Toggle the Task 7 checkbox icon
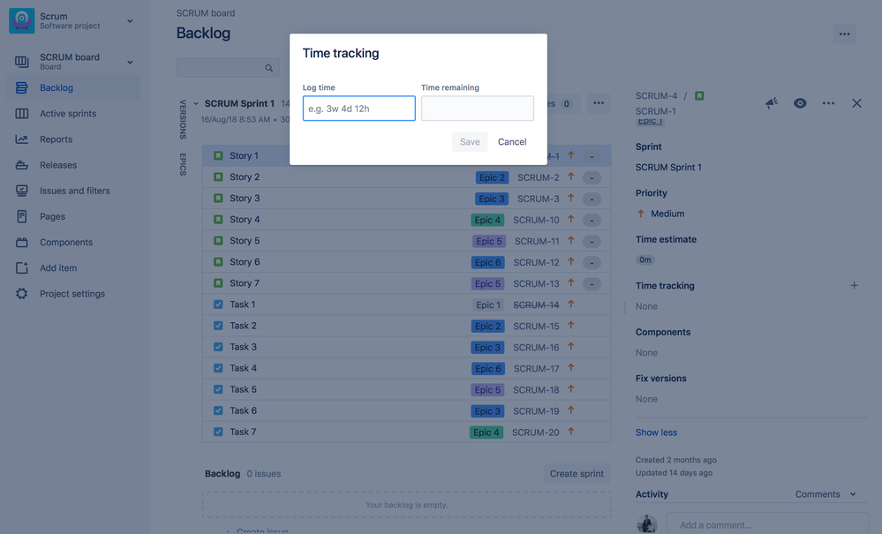 (x=218, y=432)
